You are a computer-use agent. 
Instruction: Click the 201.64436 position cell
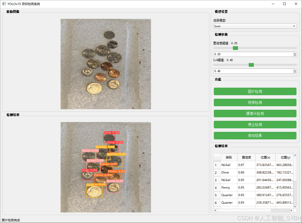(x=266, y=180)
